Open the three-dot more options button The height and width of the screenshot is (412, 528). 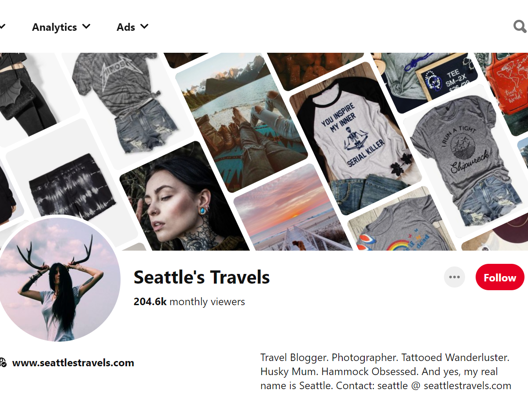pyautogui.click(x=455, y=277)
